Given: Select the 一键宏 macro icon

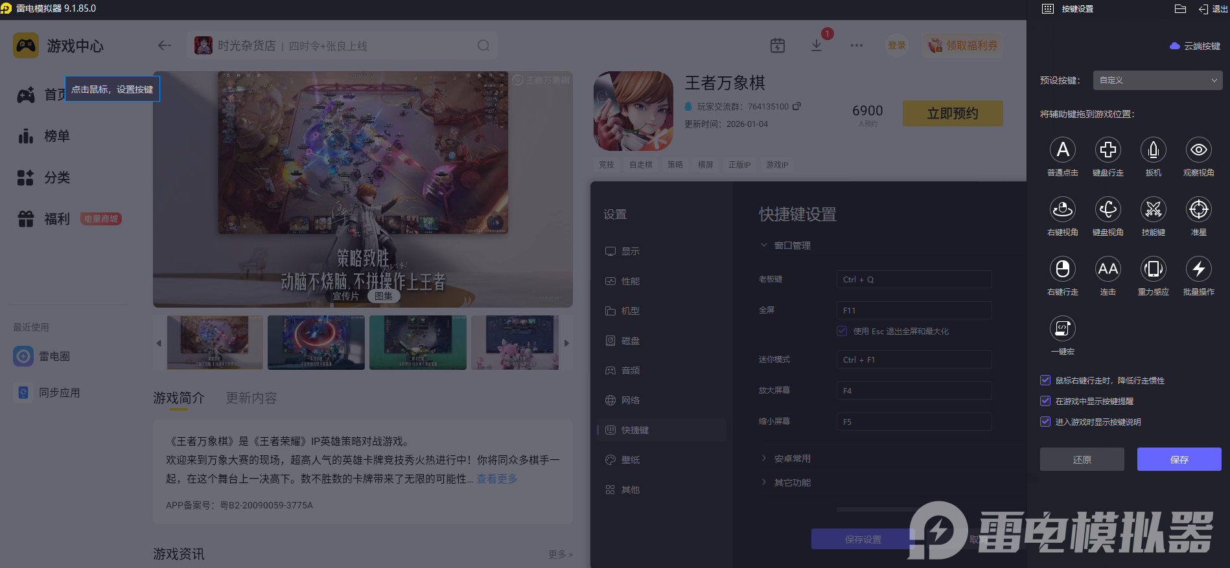Looking at the screenshot, I should coord(1062,329).
